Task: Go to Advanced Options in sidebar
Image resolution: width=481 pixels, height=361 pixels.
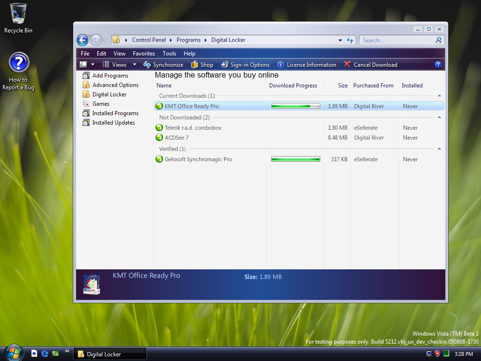Action: (x=115, y=85)
